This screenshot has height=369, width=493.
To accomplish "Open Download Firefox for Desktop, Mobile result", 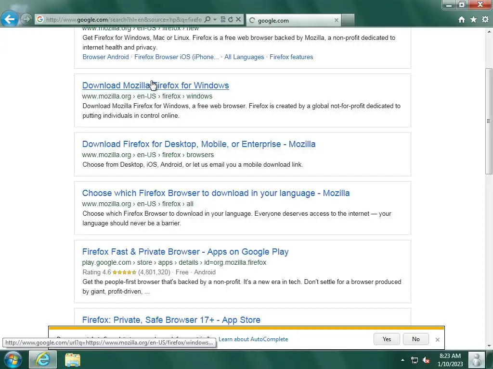I will 199,144.
